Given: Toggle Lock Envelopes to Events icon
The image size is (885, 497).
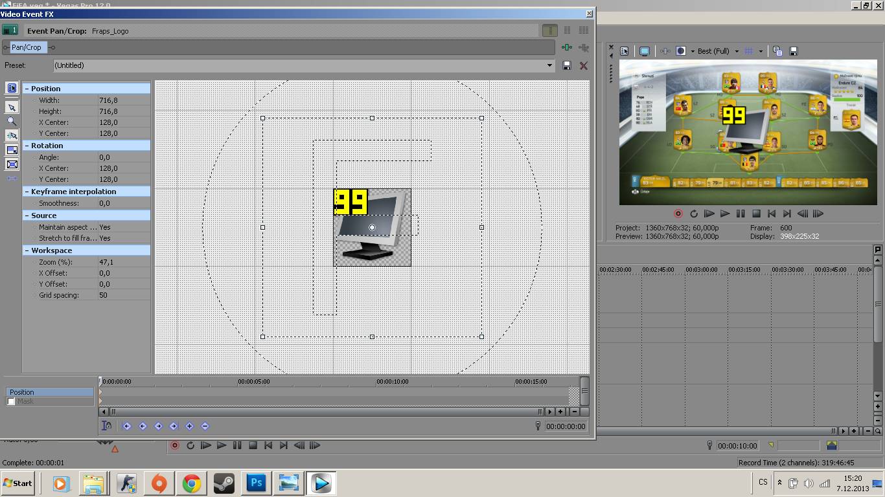Looking at the screenshot, I should click(x=107, y=426).
